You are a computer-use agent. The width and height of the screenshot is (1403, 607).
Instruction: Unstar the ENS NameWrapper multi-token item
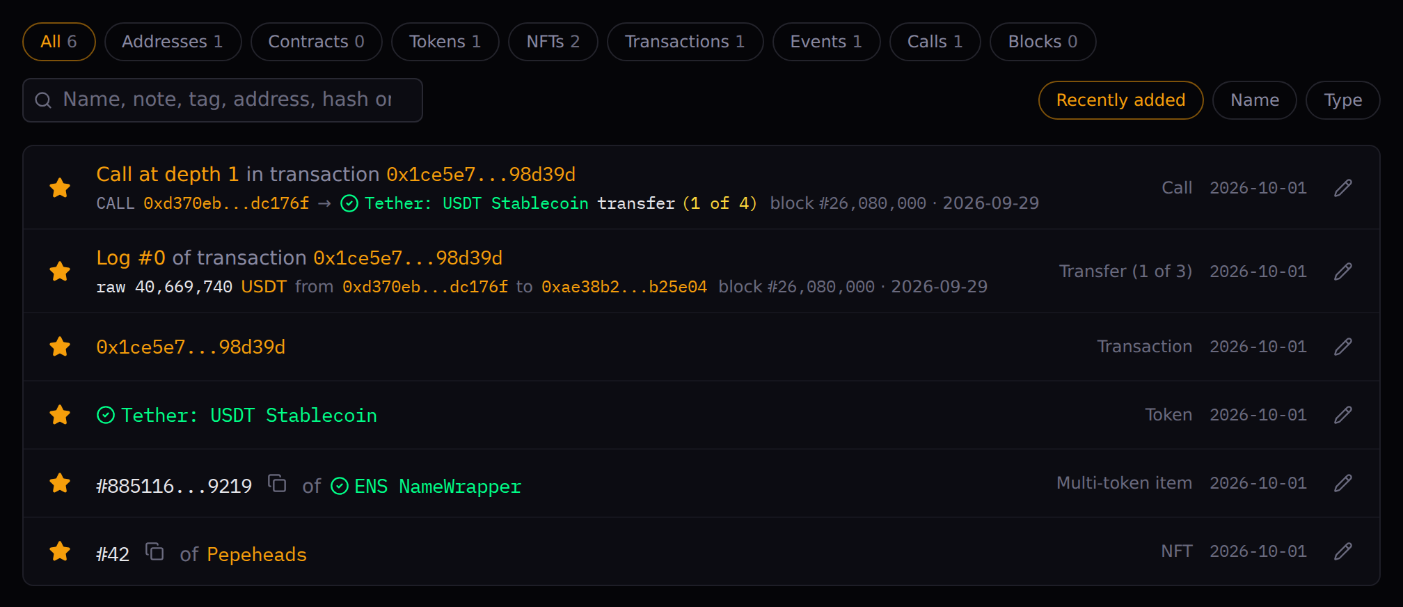(60, 483)
